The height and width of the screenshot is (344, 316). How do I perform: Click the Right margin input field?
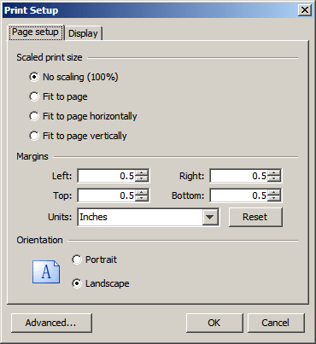point(239,176)
